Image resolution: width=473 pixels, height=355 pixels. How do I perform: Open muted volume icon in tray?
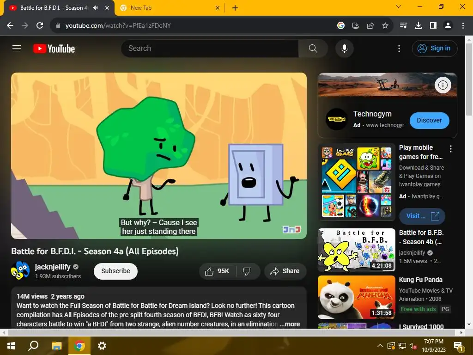413,346
